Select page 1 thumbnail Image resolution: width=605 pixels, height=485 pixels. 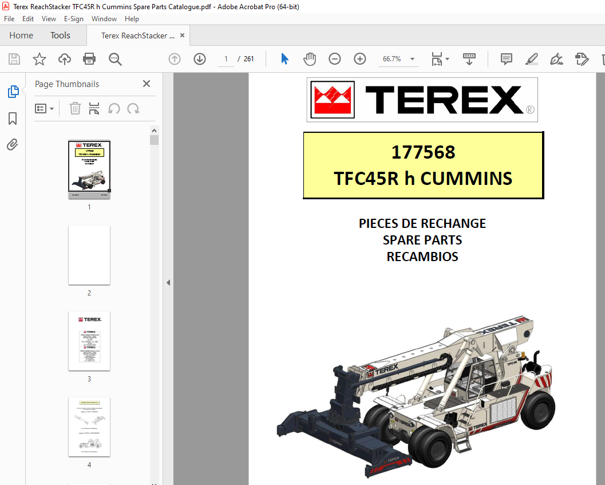pos(89,169)
